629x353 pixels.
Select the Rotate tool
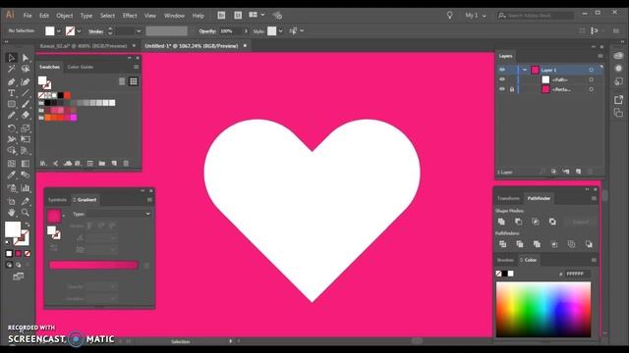(11, 128)
